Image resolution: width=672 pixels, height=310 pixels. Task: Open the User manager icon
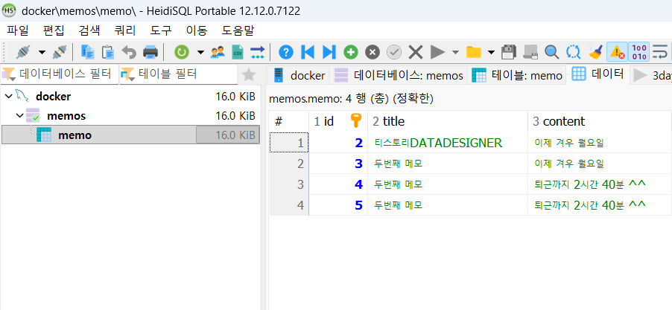pyautogui.click(x=218, y=52)
